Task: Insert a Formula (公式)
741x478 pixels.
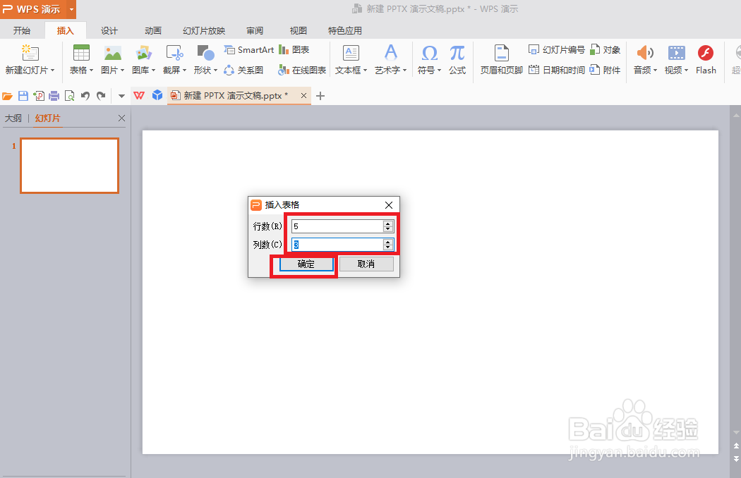Action: point(457,59)
